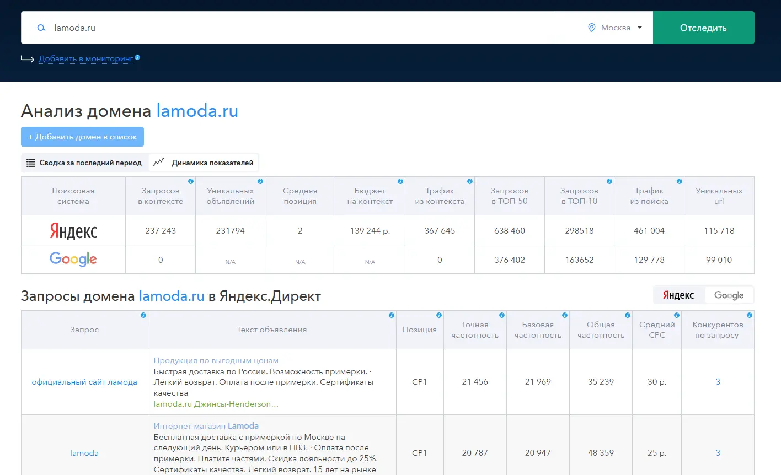Open info icon in Текст объявления header
This screenshot has height=475, width=781.
[392, 315]
